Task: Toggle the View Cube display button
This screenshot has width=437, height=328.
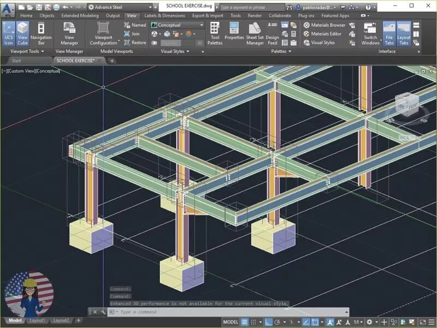Action: pyautogui.click(x=22, y=34)
